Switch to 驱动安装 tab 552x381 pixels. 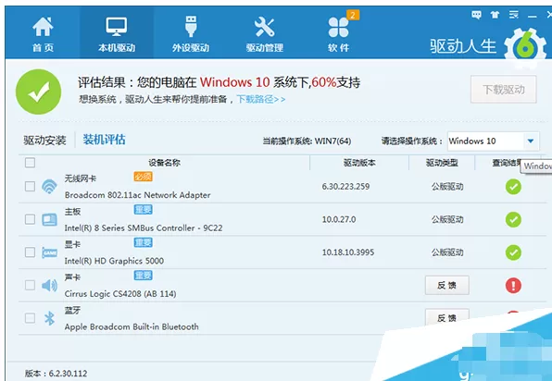pos(44,141)
